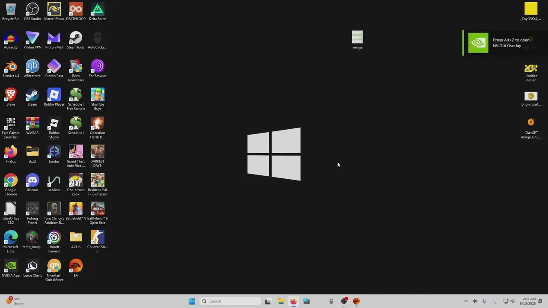Select the Stumble Guys desktop icon
Viewport: 548px width, 308px height.
98,99
